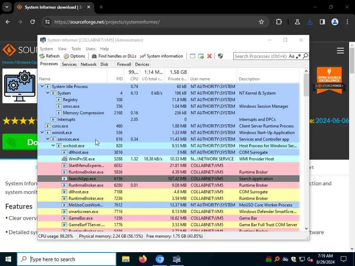The width and height of the screenshot is (355, 266).
Task: Toggle case sensitive search (Aa)
Action: coord(292,56)
